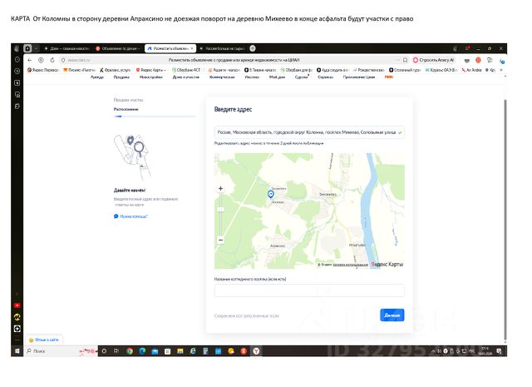Click the YouTube icon in browser sidebar

pyautogui.click(x=17, y=305)
